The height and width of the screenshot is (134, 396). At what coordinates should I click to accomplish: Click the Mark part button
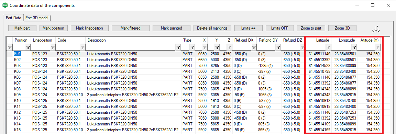(x=22, y=28)
